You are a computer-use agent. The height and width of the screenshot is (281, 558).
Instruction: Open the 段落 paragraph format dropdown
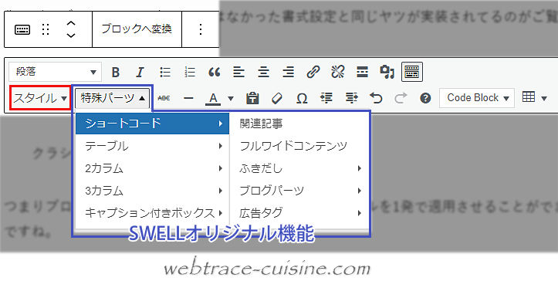(55, 72)
